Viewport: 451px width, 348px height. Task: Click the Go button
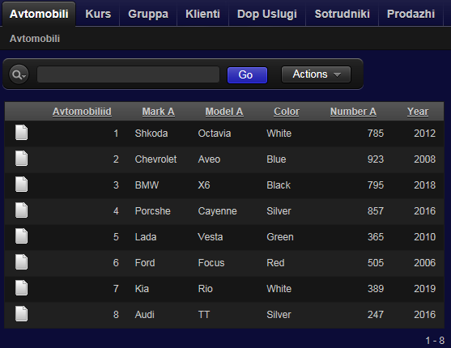pyautogui.click(x=247, y=75)
